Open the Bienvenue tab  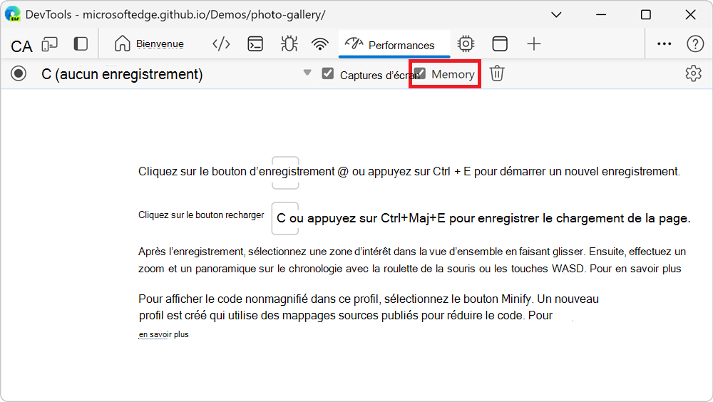coord(149,44)
